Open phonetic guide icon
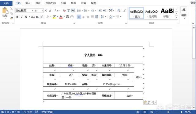Viewport: 196px width, 114px height. coord(69,11)
